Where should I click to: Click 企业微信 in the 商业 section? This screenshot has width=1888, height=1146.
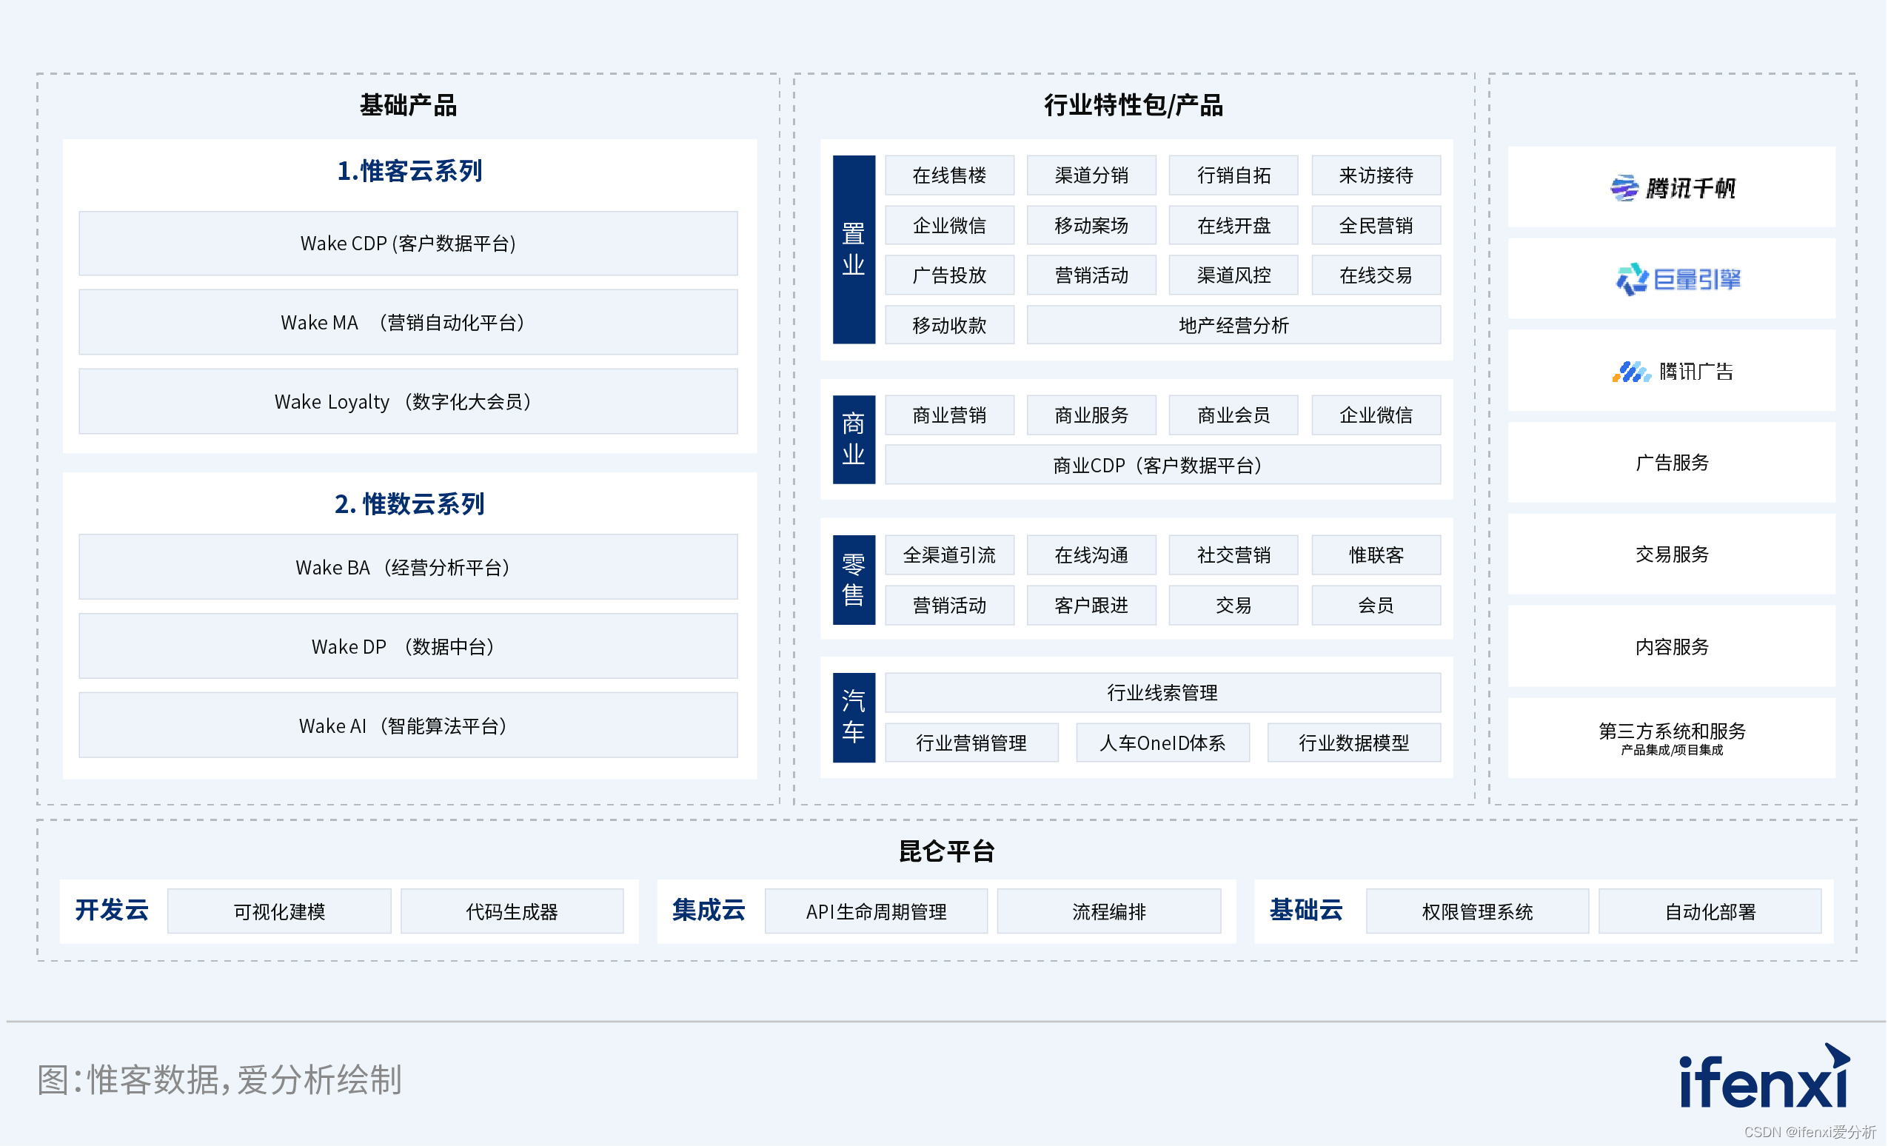(1376, 415)
